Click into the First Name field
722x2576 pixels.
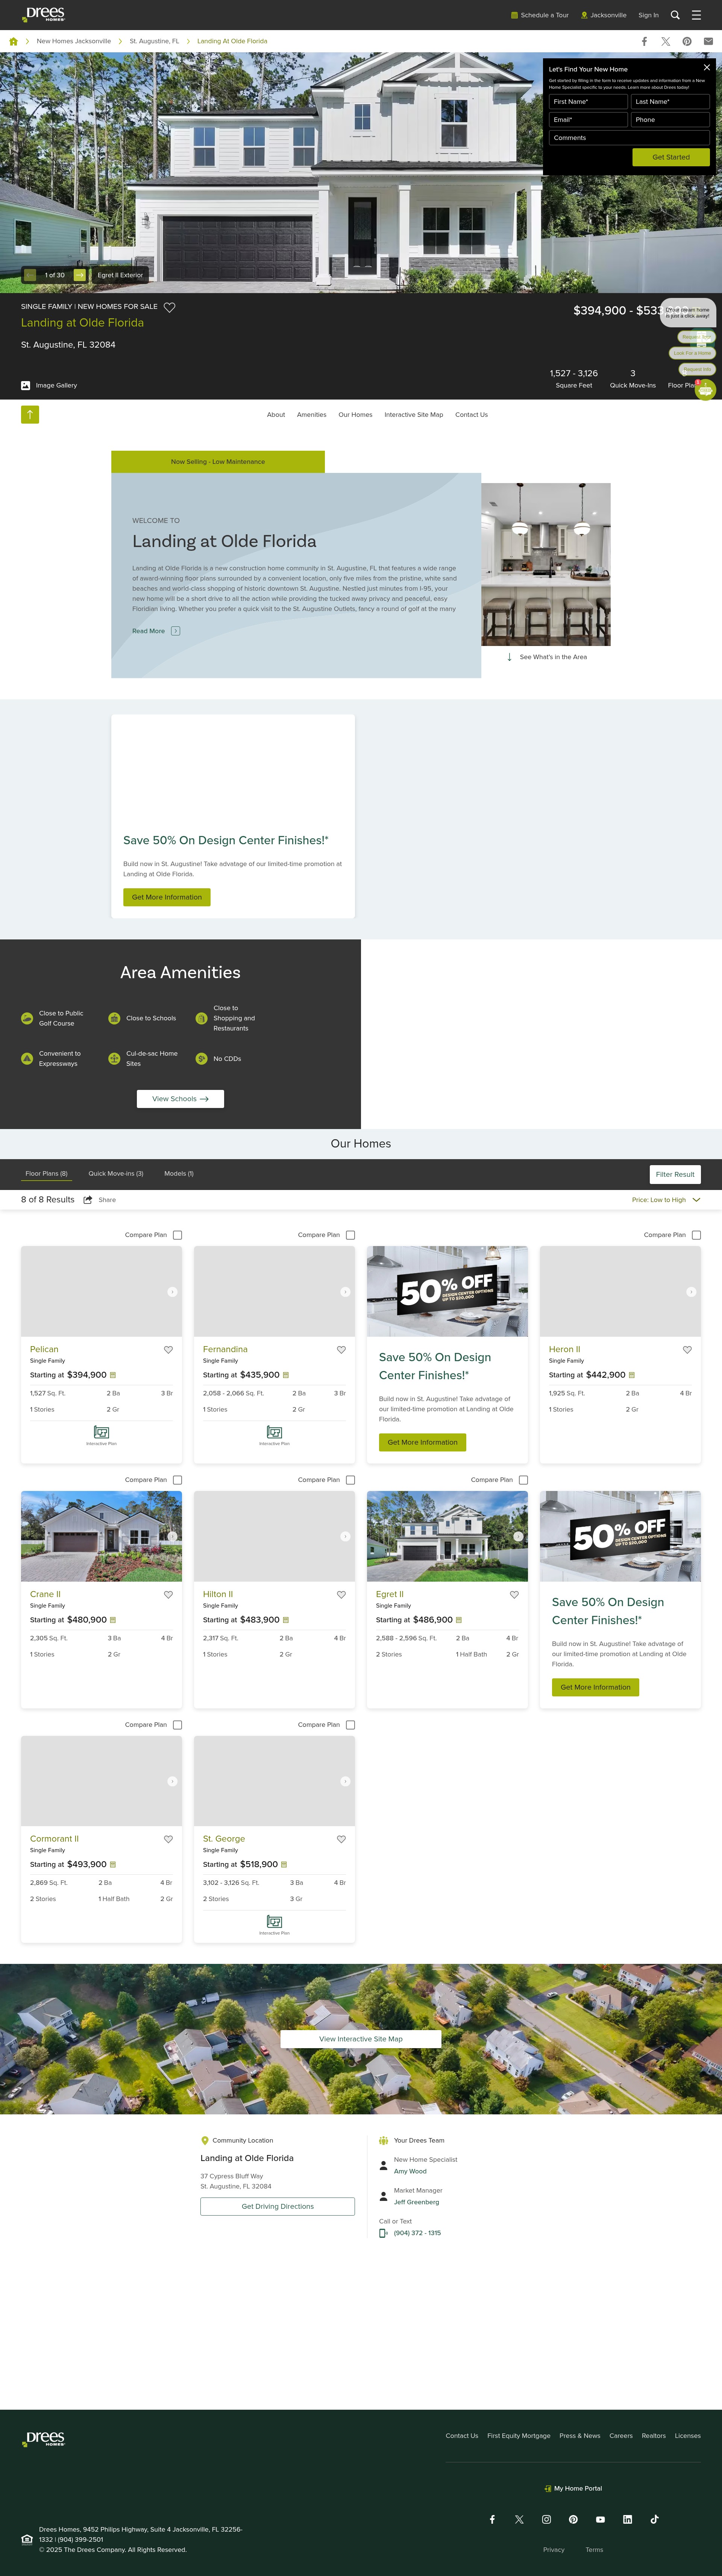pos(588,101)
